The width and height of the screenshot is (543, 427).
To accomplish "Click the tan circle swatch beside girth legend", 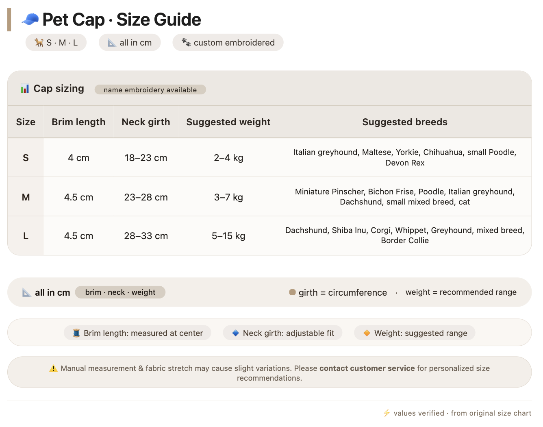I will (x=292, y=292).
